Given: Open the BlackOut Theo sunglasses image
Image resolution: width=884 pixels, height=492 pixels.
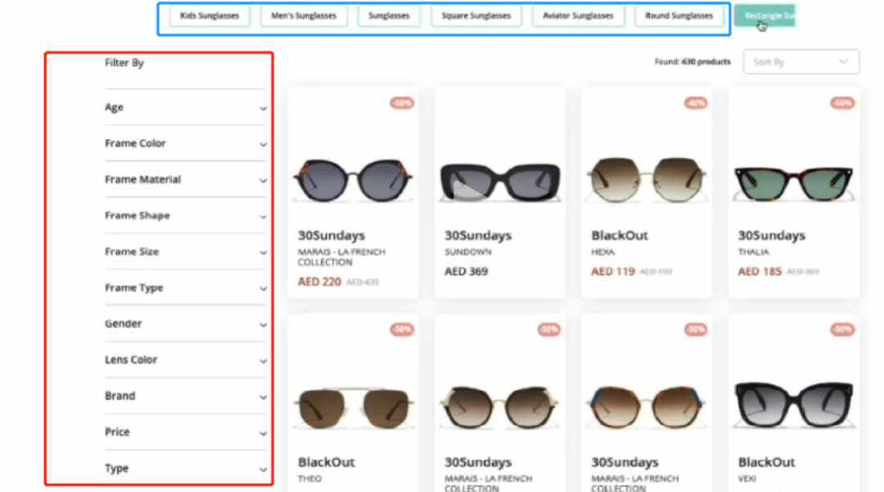Looking at the screenshot, I should coord(353,408).
